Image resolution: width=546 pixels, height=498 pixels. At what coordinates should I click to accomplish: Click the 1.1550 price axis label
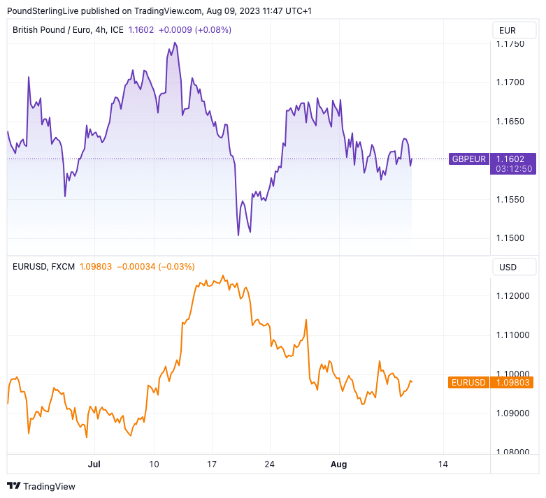click(x=510, y=199)
